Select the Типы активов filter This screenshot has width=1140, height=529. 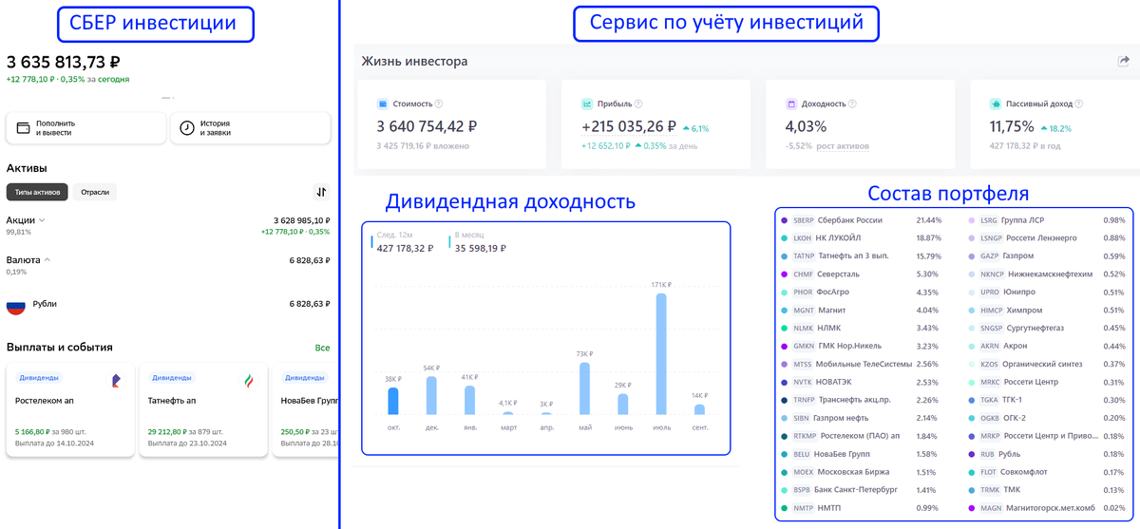tap(37, 192)
